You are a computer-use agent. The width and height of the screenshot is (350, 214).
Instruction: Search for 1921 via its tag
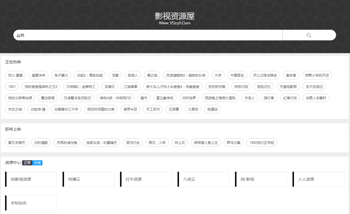(12, 87)
